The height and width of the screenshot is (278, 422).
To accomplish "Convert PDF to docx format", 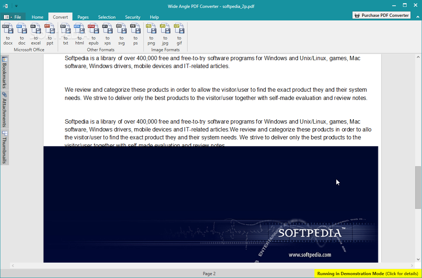I will click(8, 34).
